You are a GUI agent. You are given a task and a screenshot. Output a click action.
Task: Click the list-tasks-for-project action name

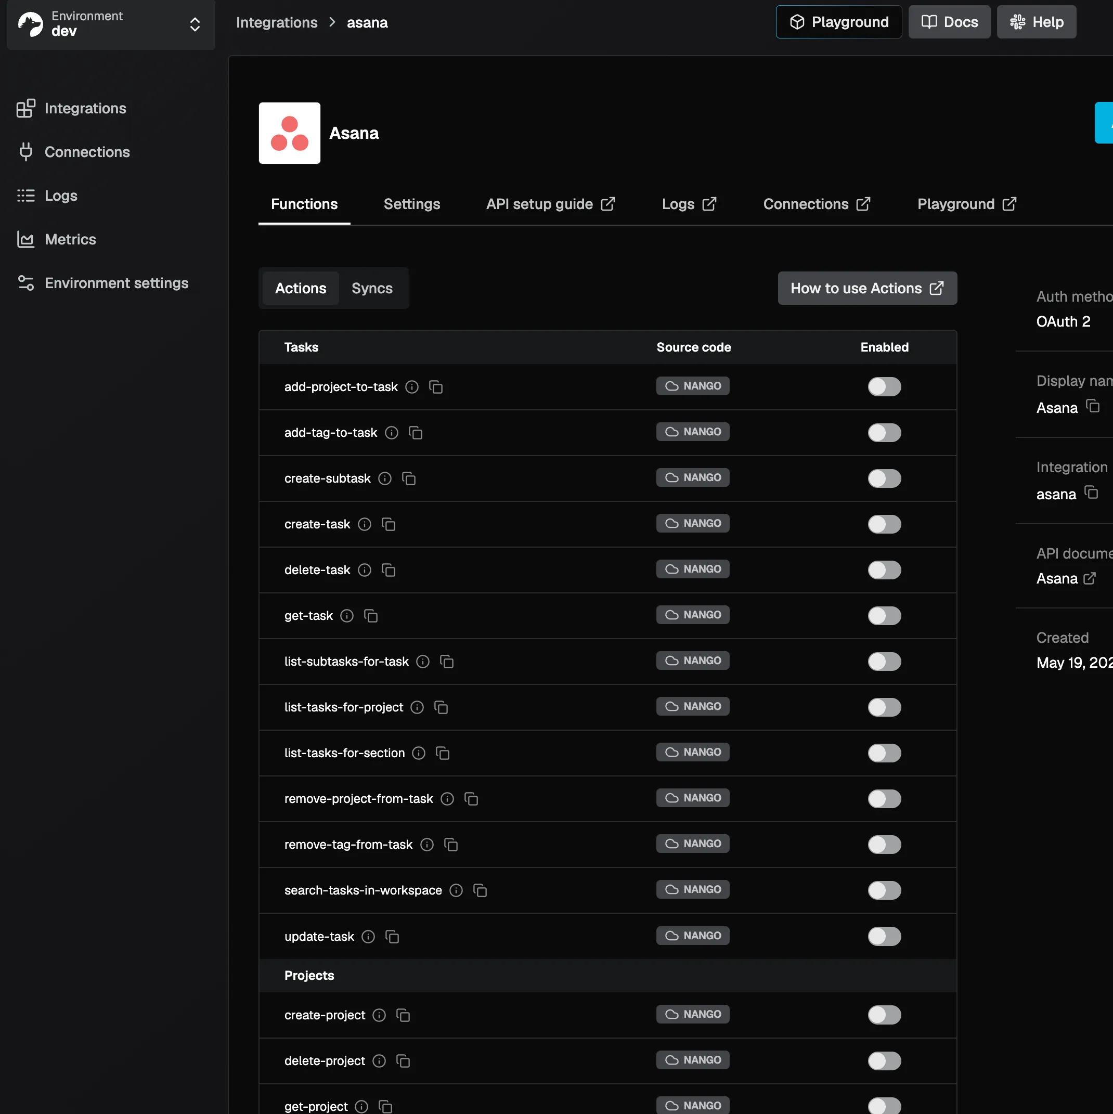344,707
